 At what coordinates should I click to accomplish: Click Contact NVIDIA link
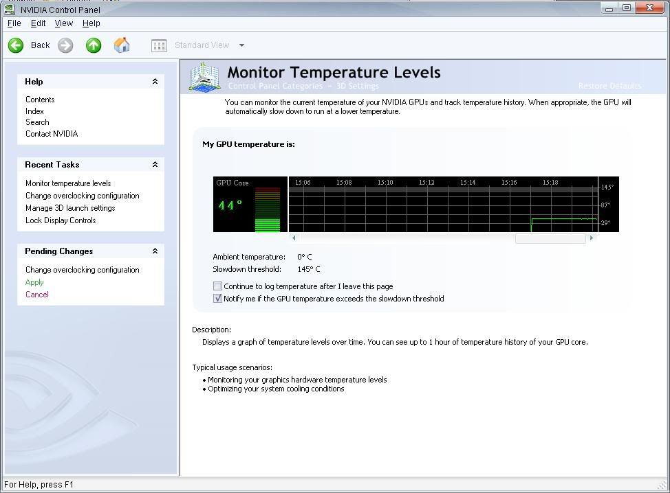52,134
